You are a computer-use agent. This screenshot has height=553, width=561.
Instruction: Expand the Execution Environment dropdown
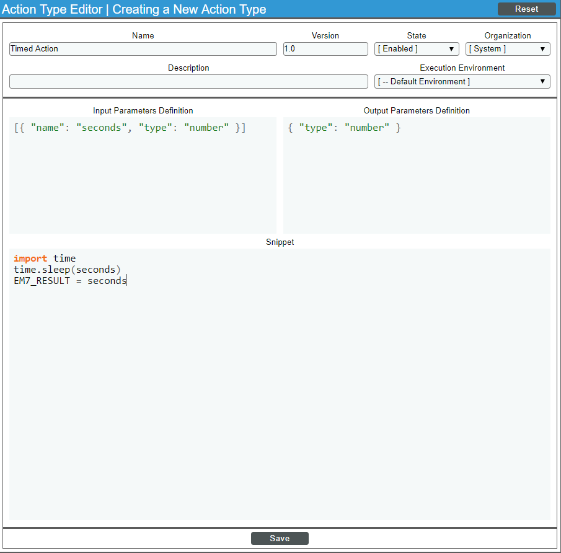(462, 81)
